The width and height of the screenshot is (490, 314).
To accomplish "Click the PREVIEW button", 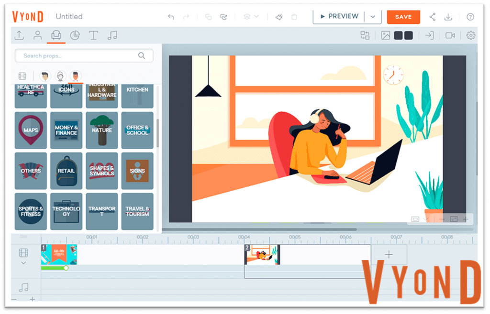I will [339, 17].
